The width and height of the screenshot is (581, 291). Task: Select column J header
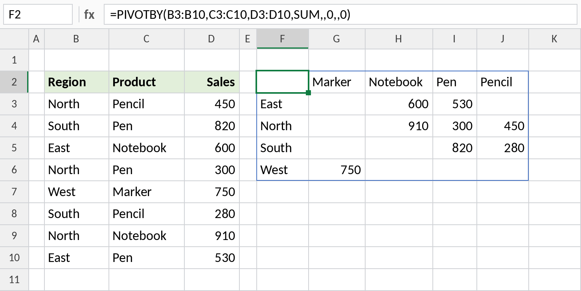pyautogui.click(x=503, y=39)
